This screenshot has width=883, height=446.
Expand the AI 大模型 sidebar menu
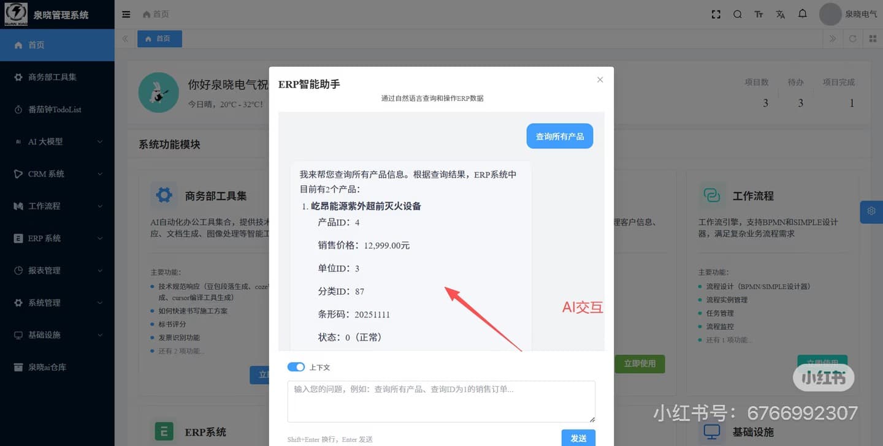point(57,142)
